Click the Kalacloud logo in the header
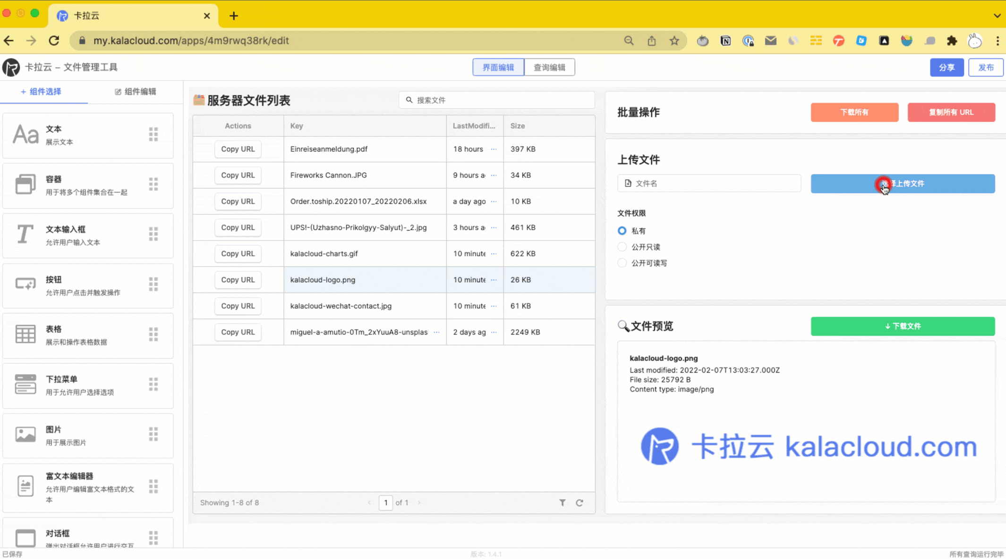The image size is (1006, 559). (x=10, y=67)
